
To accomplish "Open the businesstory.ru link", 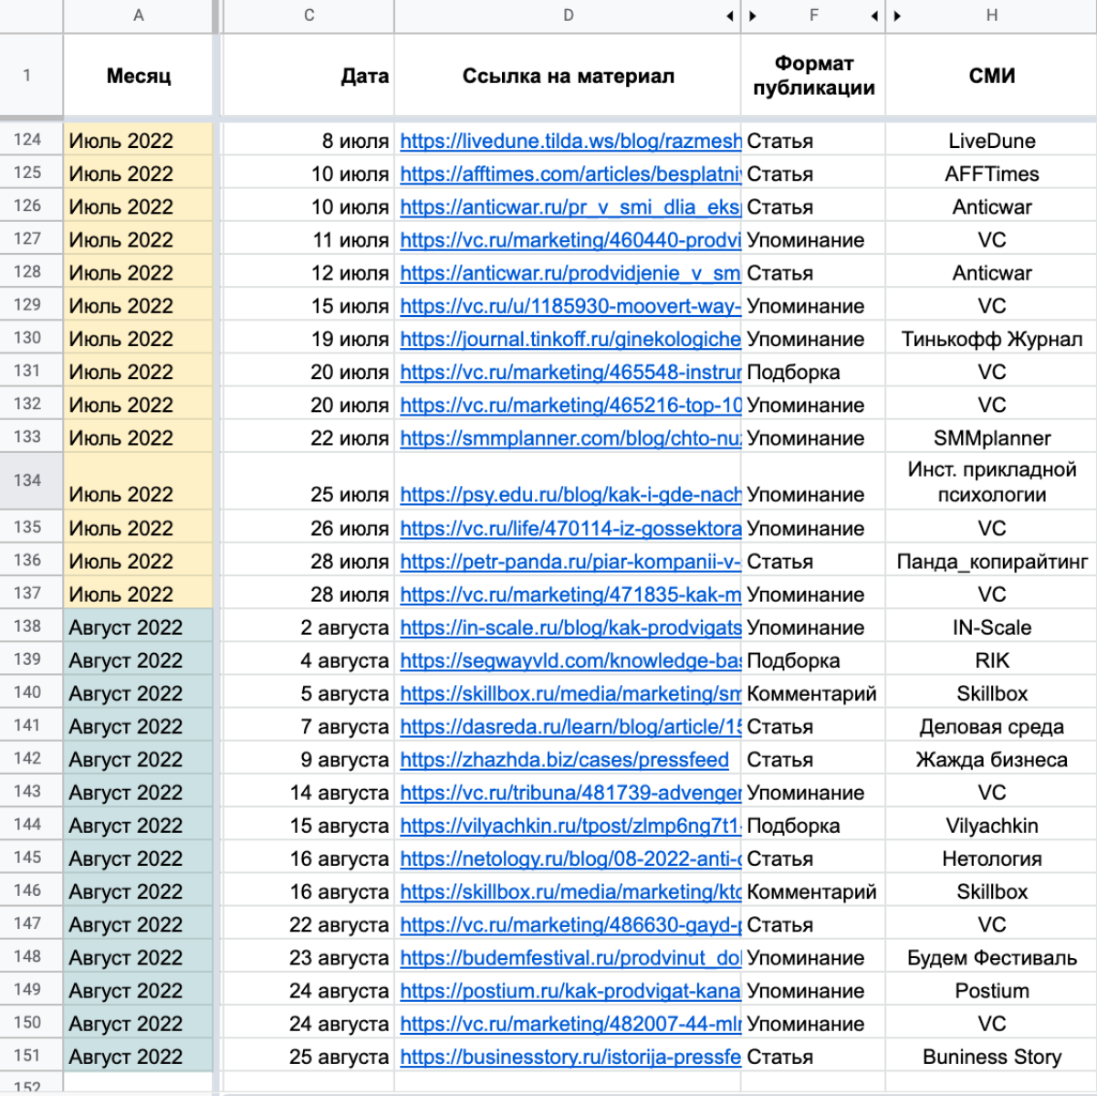I will click(x=570, y=1058).
